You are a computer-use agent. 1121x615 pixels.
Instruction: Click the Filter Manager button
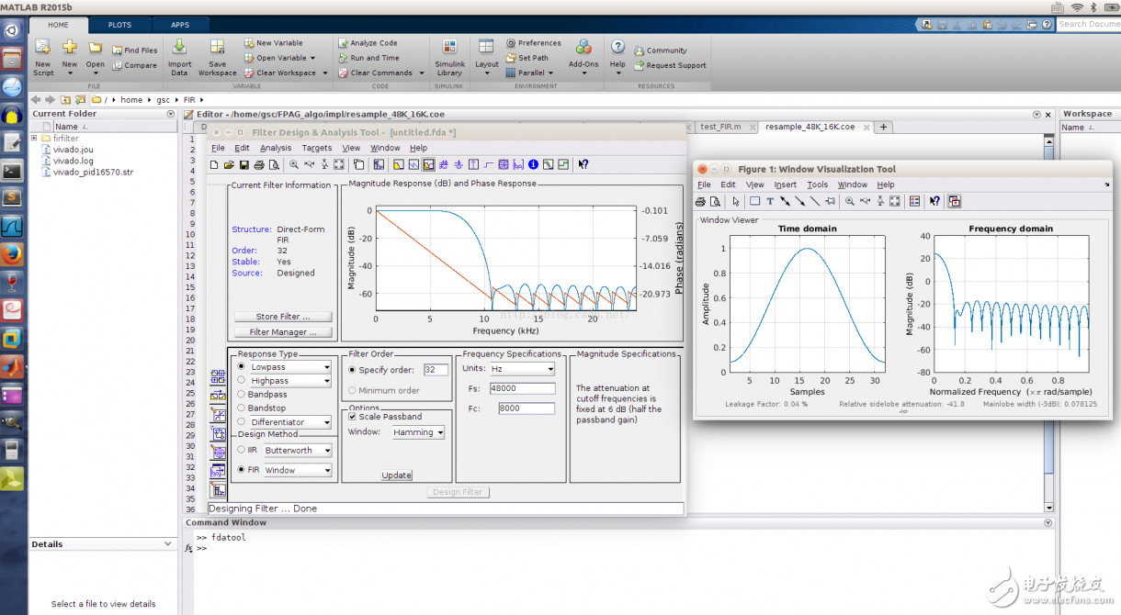[282, 332]
